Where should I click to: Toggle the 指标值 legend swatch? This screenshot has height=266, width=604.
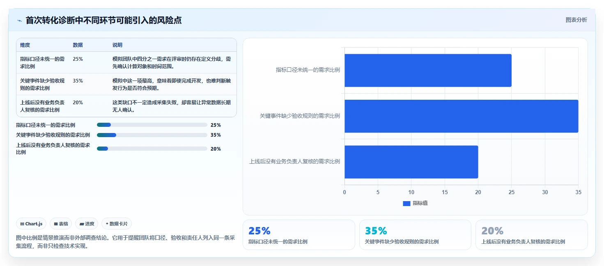406,203
